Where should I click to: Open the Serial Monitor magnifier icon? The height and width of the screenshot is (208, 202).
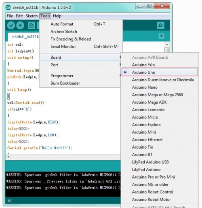[x=161, y=25]
